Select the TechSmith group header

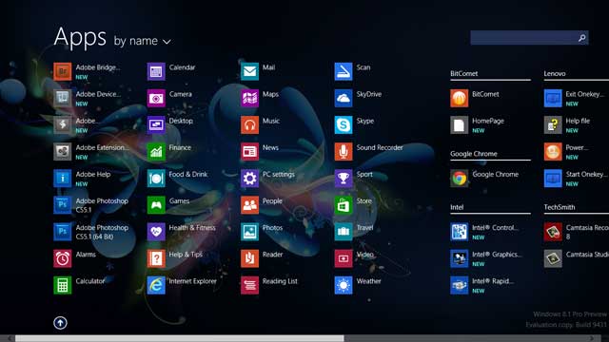(x=560, y=207)
